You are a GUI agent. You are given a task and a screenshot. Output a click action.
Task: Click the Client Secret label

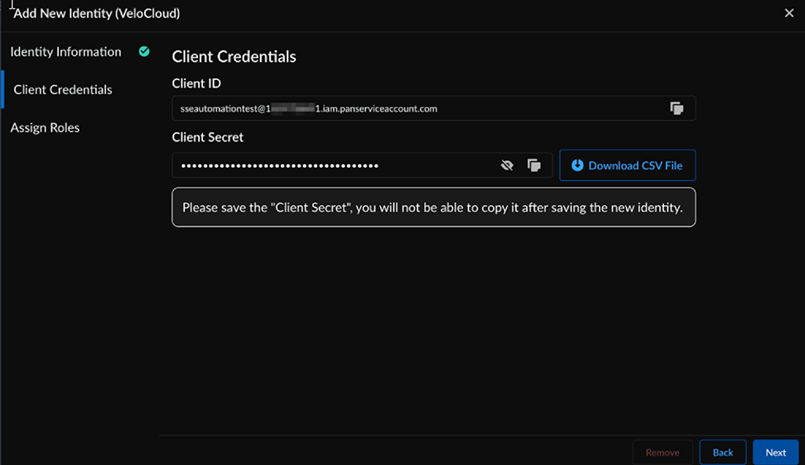(x=207, y=137)
